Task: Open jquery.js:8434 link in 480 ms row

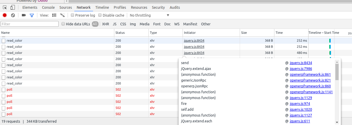Action: [194, 53]
